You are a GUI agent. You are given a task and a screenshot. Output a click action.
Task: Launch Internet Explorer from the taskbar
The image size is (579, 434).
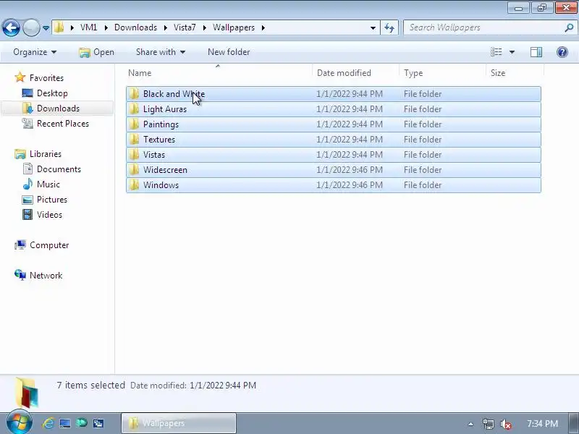[x=48, y=423]
